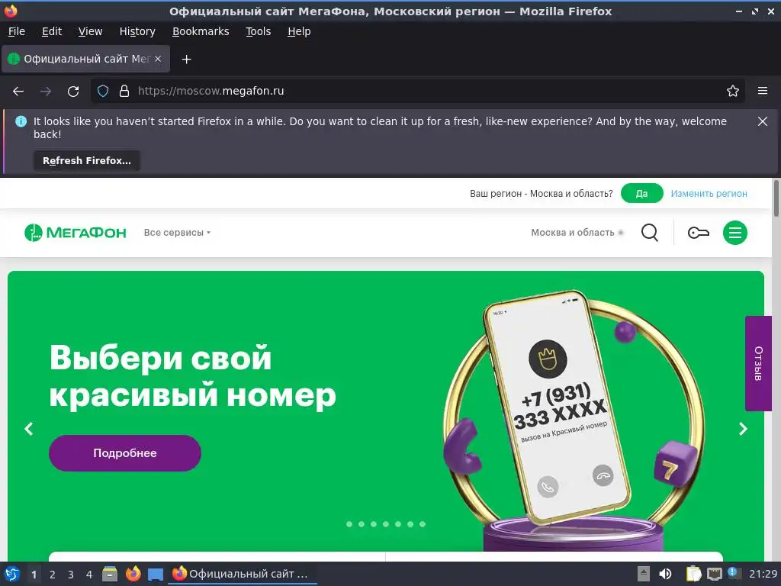Open the start menu icon in taskbar
The image size is (781, 586).
pyautogui.click(x=12, y=574)
